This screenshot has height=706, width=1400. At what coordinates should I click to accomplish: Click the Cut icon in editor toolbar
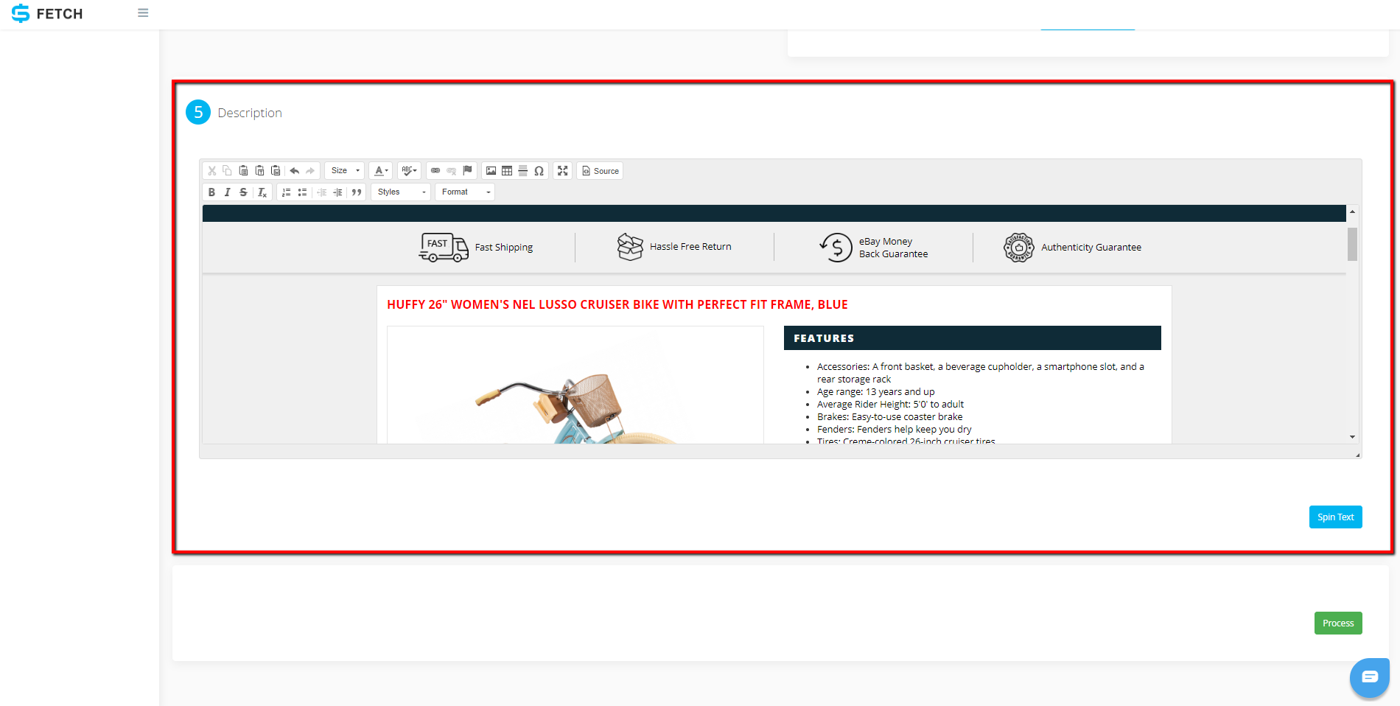tap(211, 171)
